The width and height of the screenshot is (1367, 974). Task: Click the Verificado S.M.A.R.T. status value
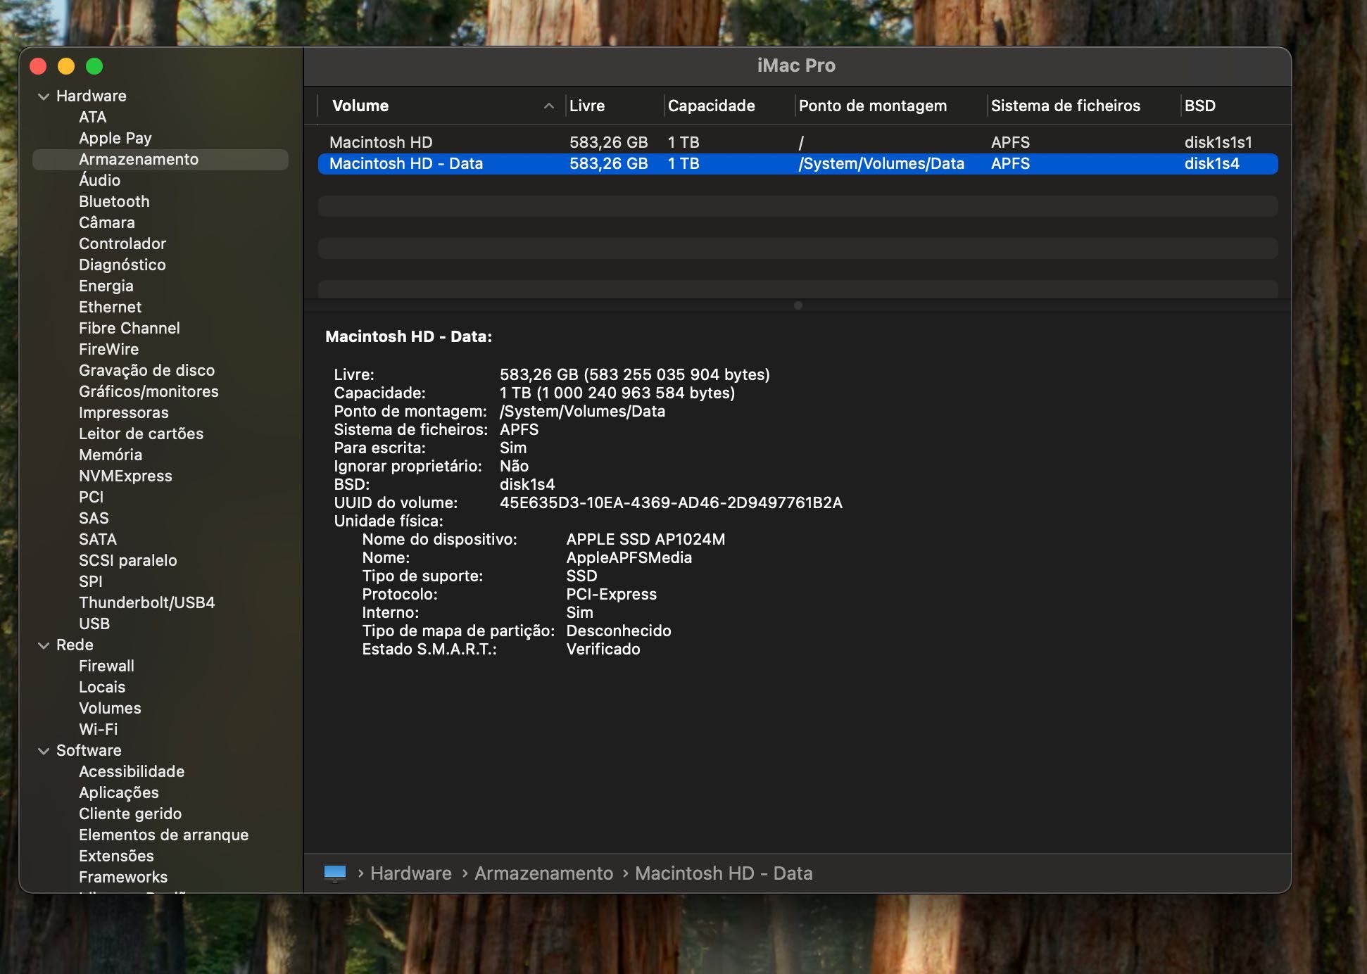click(603, 649)
